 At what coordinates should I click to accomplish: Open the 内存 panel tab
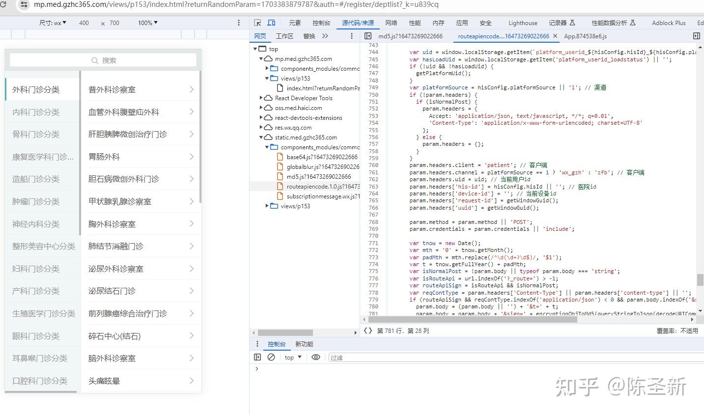coord(438,23)
